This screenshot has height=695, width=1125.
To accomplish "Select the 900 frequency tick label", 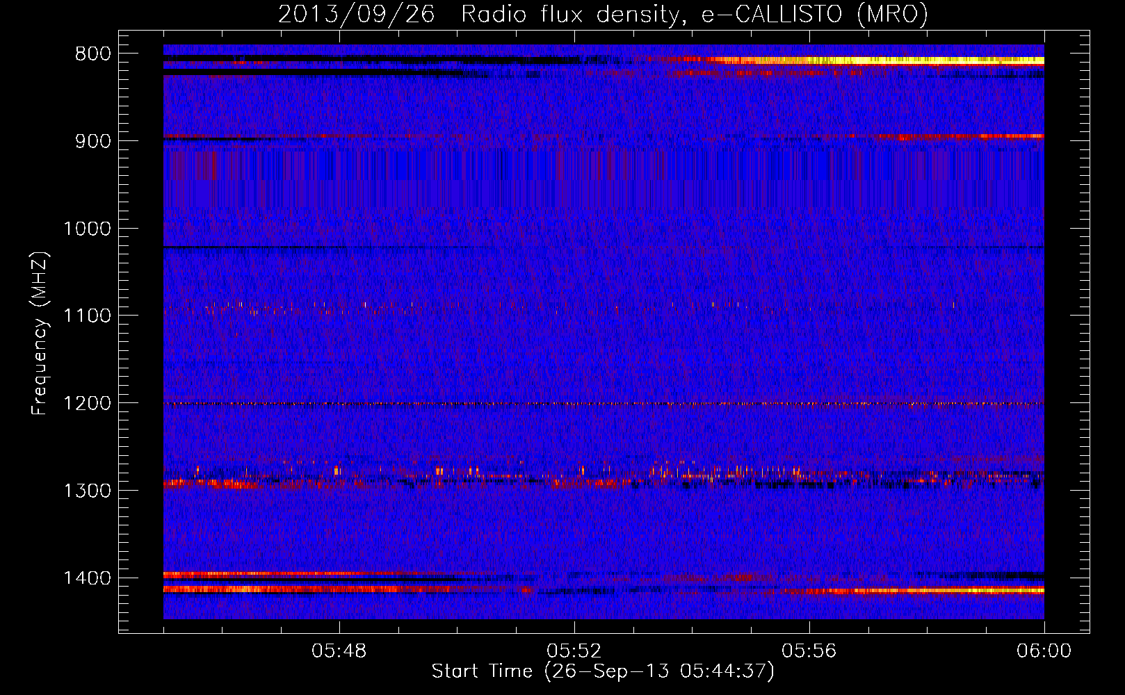I will [93, 141].
